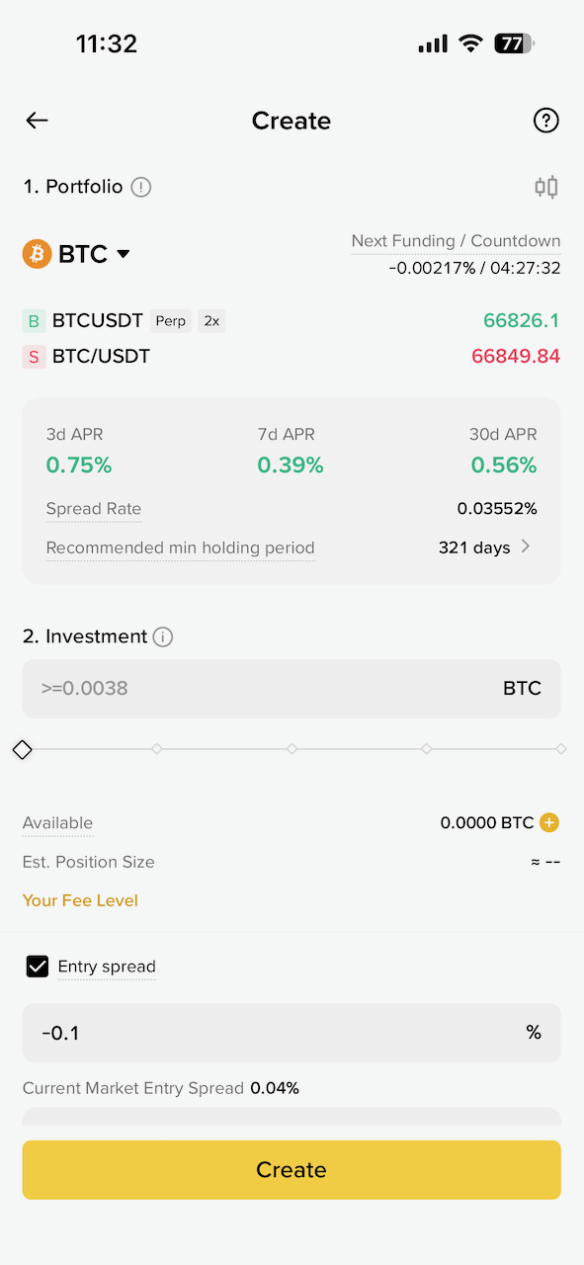
Task: Uncheck the Entry spread checkbox
Action: [x=37, y=967]
